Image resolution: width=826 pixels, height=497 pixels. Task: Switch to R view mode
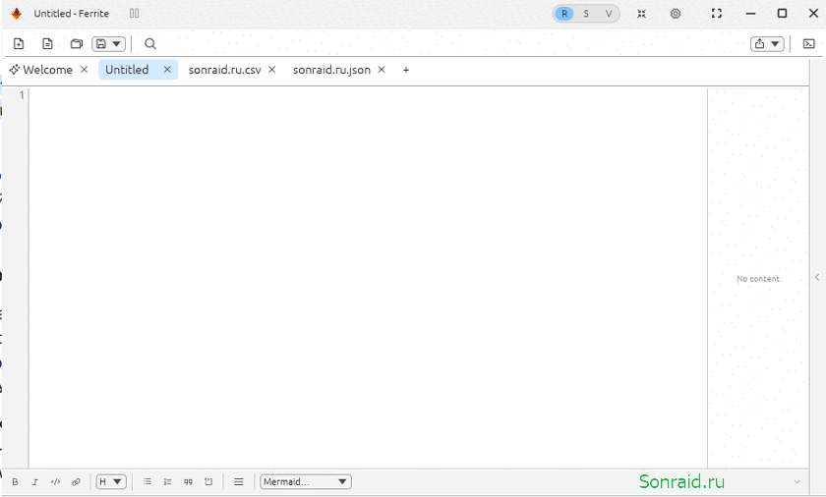(564, 14)
